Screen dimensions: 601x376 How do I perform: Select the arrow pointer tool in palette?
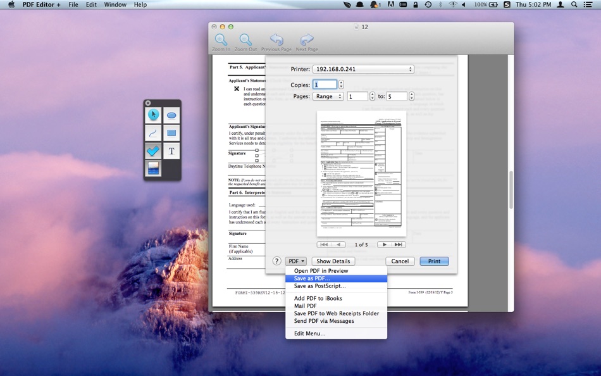(153, 115)
